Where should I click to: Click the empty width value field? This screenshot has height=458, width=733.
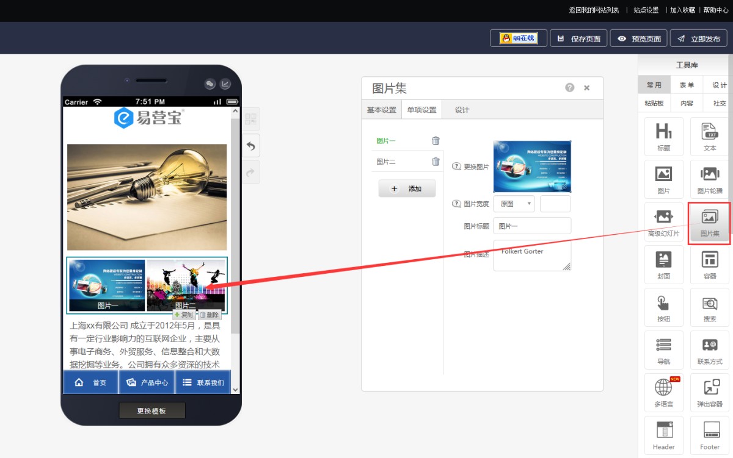click(x=555, y=204)
